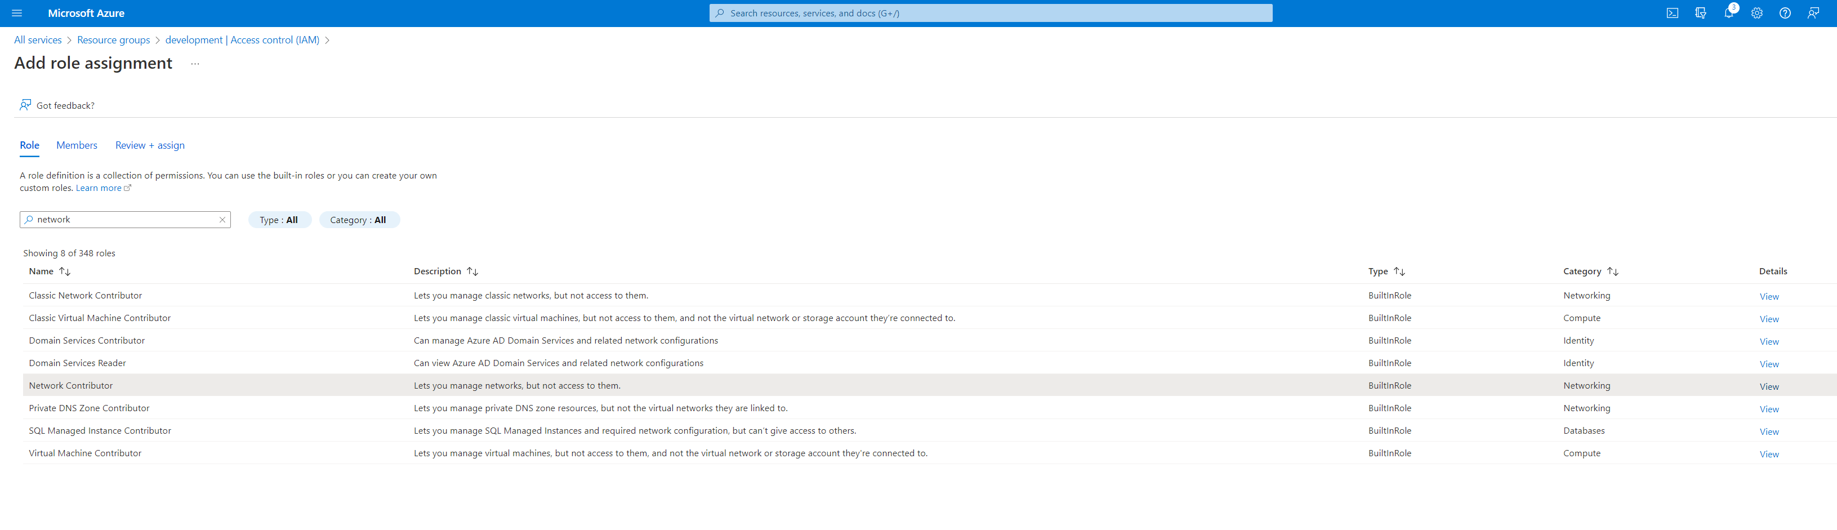Sort the Name column using its sort arrows
Screen dimensions: 1837x530
65,271
